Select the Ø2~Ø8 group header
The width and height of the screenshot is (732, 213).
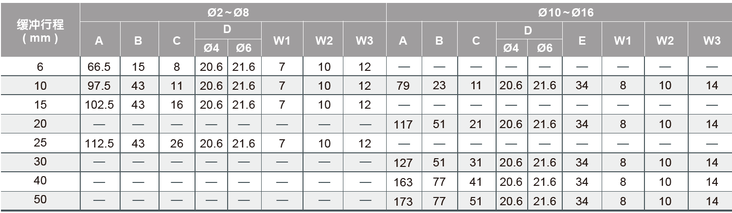(232, 13)
